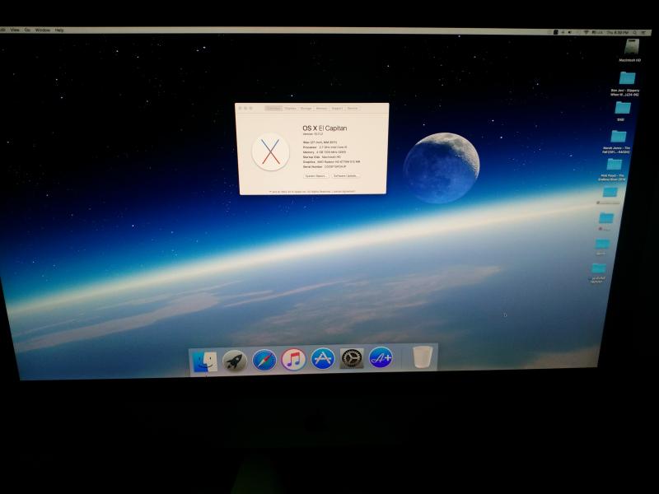
Task: Select the desktop folder just below Pink Floyd
Action: (x=610, y=193)
